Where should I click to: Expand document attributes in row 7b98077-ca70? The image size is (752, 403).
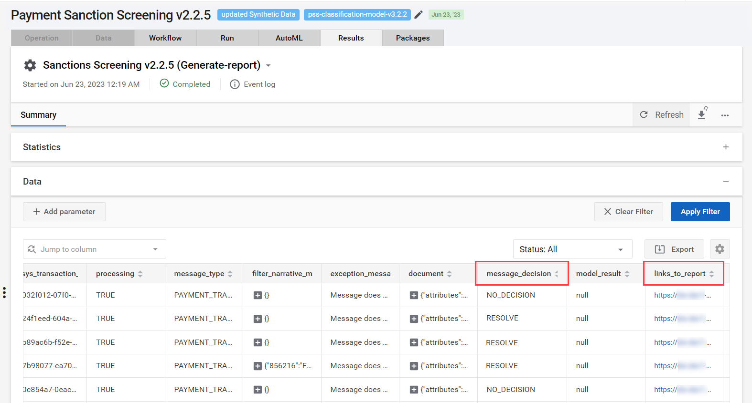pyautogui.click(x=414, y=366)
